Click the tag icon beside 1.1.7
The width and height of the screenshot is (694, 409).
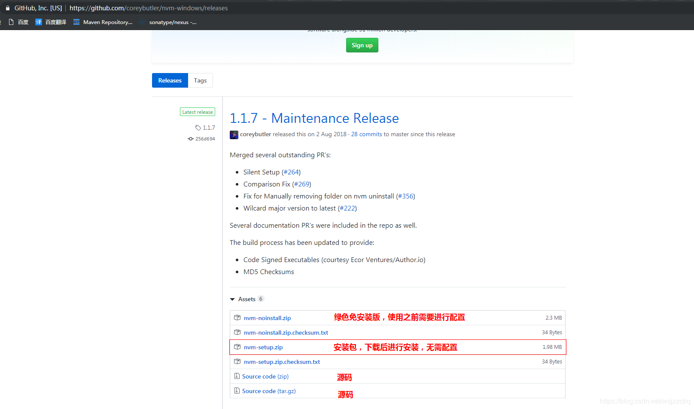198,128
